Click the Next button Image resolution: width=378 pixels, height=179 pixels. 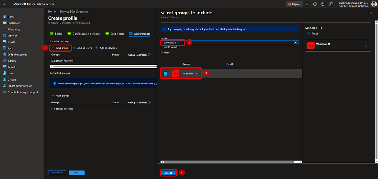[76, 172]
